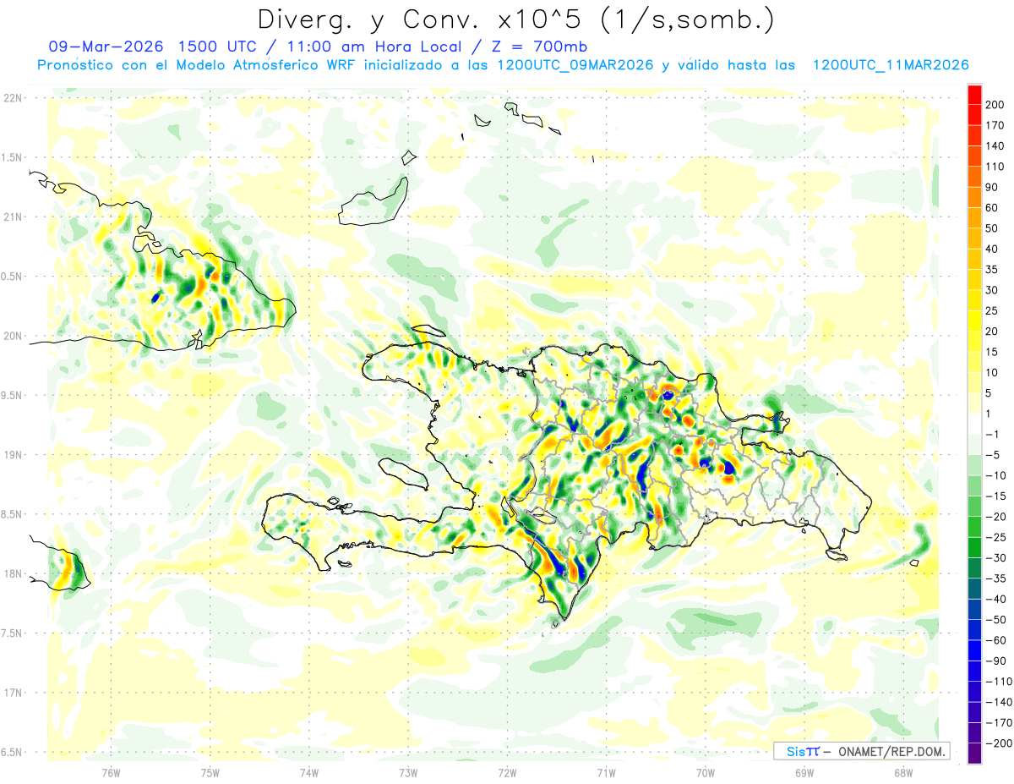Click the '0.5N' latitude label
The image size is (1014, 784).
[12, 277]
